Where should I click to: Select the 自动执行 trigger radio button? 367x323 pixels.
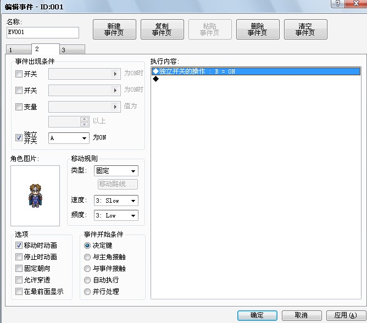click(87, 280)
